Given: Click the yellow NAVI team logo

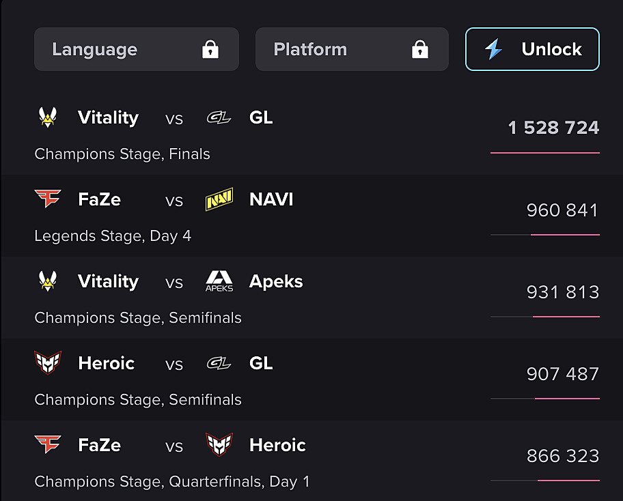Looking at the screenshot, I should [219, 199].
